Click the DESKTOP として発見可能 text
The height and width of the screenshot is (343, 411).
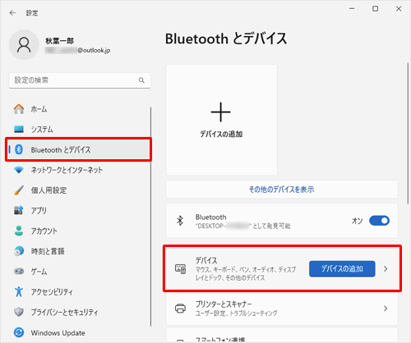[x=243, y=226]
